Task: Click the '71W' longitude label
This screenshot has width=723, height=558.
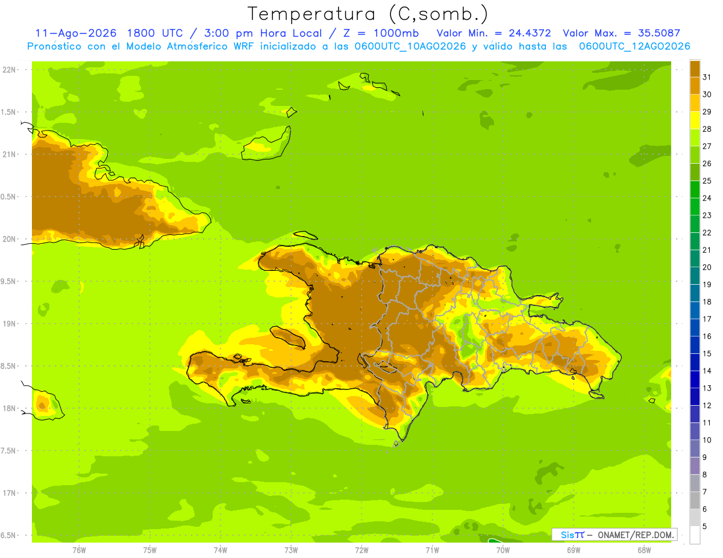Action: tap(432, 550)
